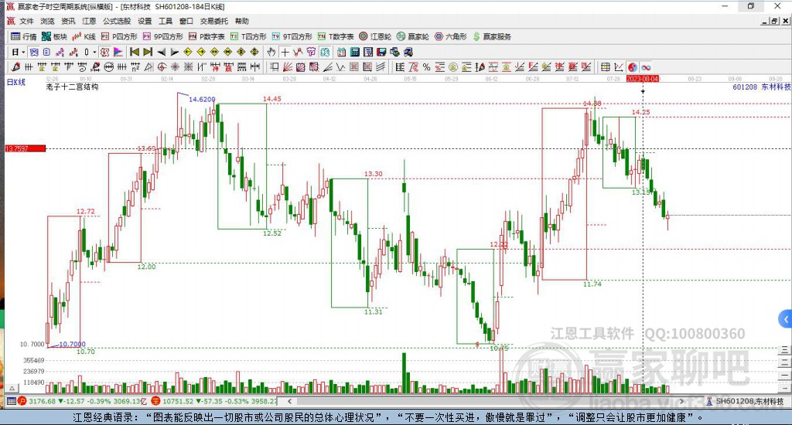Click the 3176.68 index value

tap(42, 401)
